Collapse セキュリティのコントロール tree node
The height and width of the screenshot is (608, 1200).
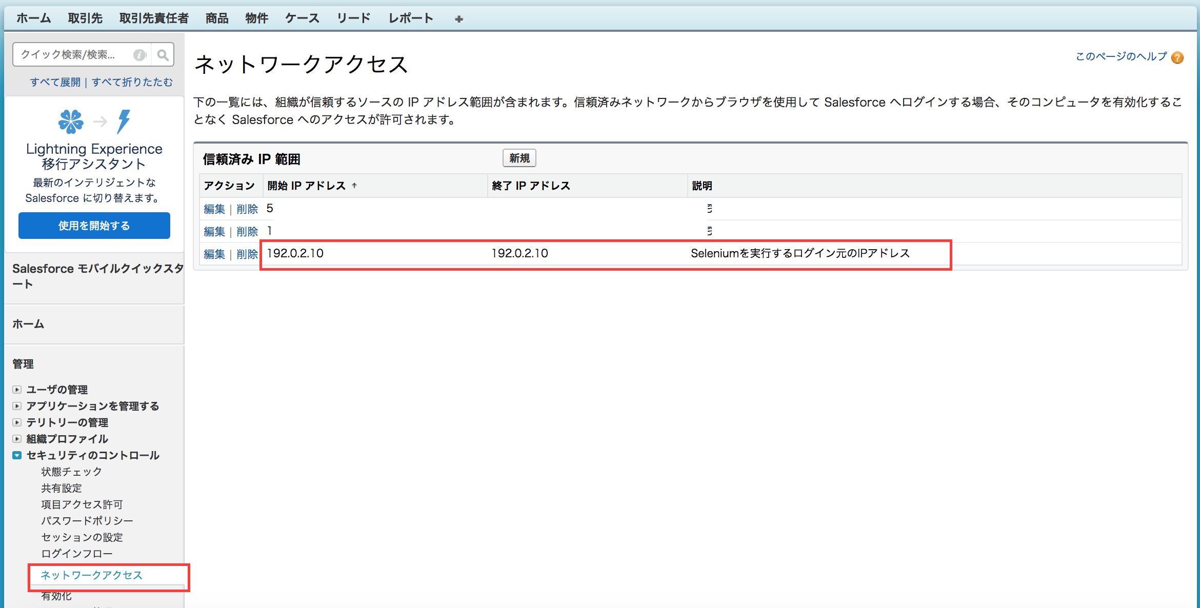pos(17,455)
